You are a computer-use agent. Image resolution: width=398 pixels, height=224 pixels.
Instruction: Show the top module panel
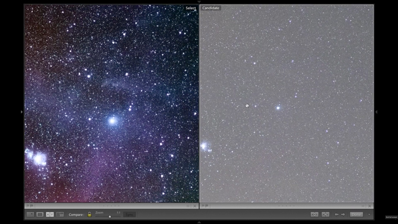pyautogui.click(x=199, y=2)
